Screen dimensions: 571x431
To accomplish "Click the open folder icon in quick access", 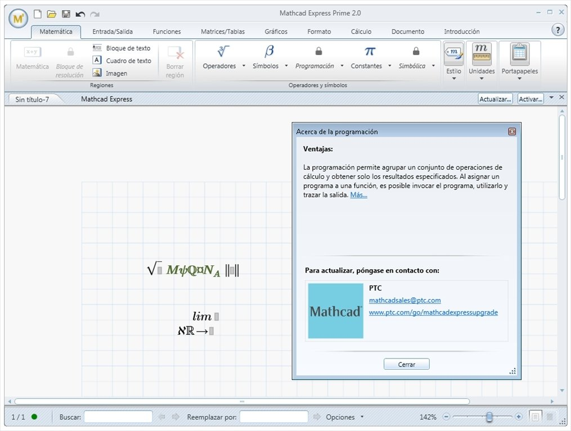I will click(x=52, y=14).
